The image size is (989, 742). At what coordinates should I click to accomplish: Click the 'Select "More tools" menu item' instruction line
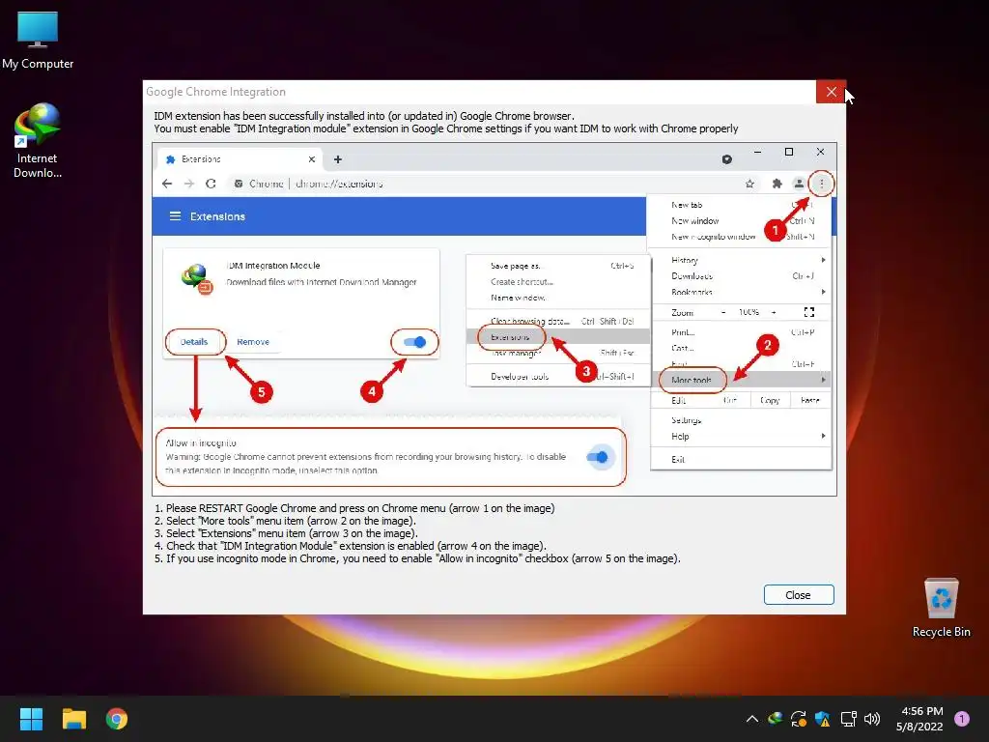point(285,521)
